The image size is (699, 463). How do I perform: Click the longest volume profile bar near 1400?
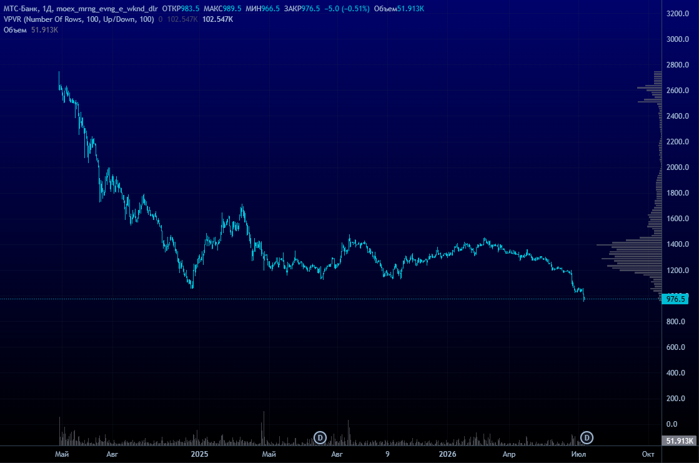[x=629, y=244]
